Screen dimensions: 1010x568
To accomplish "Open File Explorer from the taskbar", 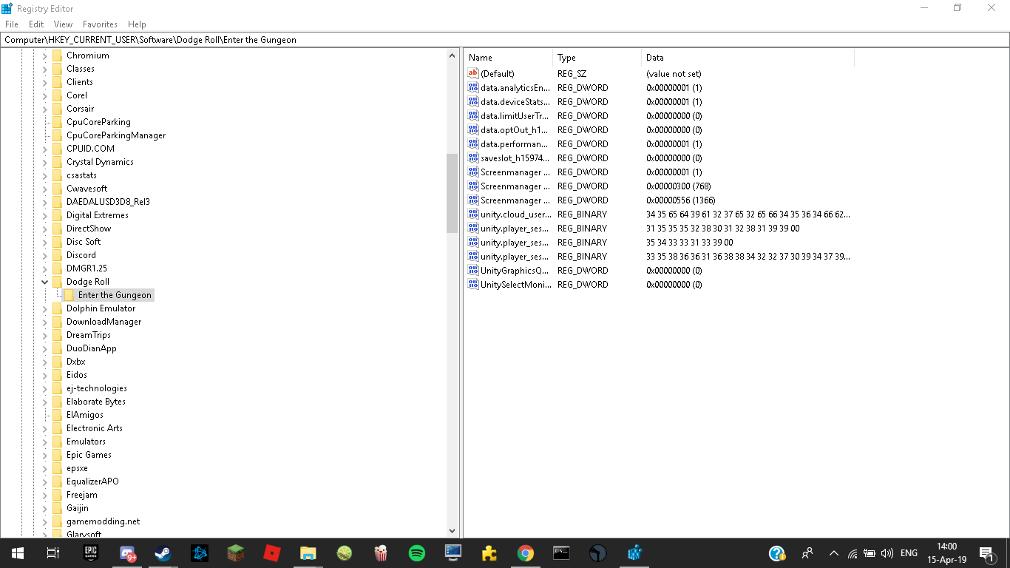I will [x=308, y=553].
